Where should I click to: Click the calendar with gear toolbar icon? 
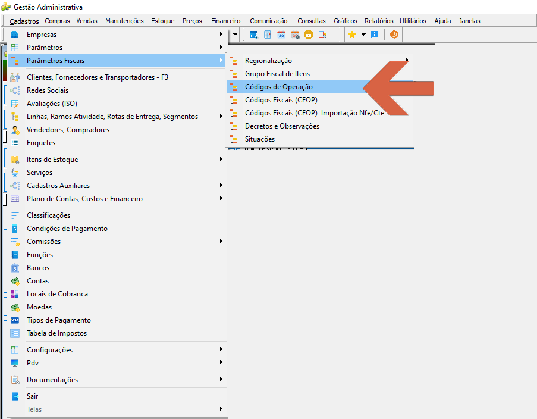tap(295, 35)
